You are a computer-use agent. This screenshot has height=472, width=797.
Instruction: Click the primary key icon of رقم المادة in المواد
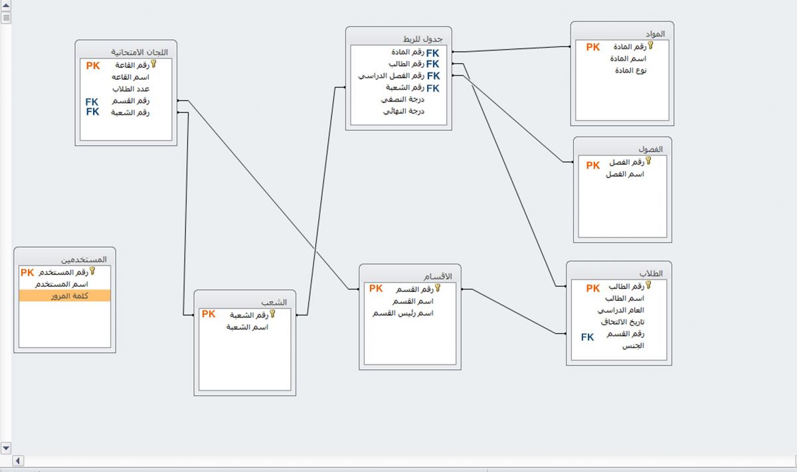pyautogui.click(x=650, y=46)
